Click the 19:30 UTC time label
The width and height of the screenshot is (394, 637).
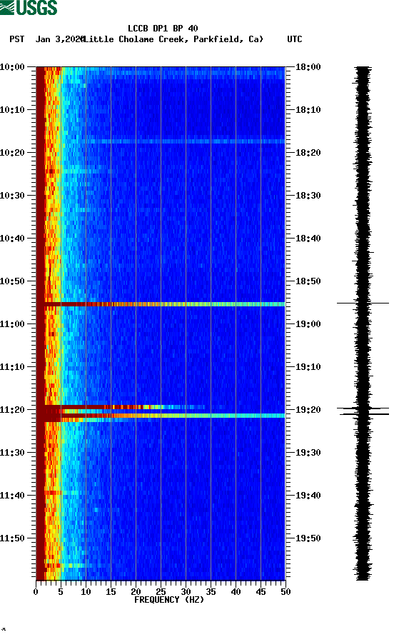308,453
